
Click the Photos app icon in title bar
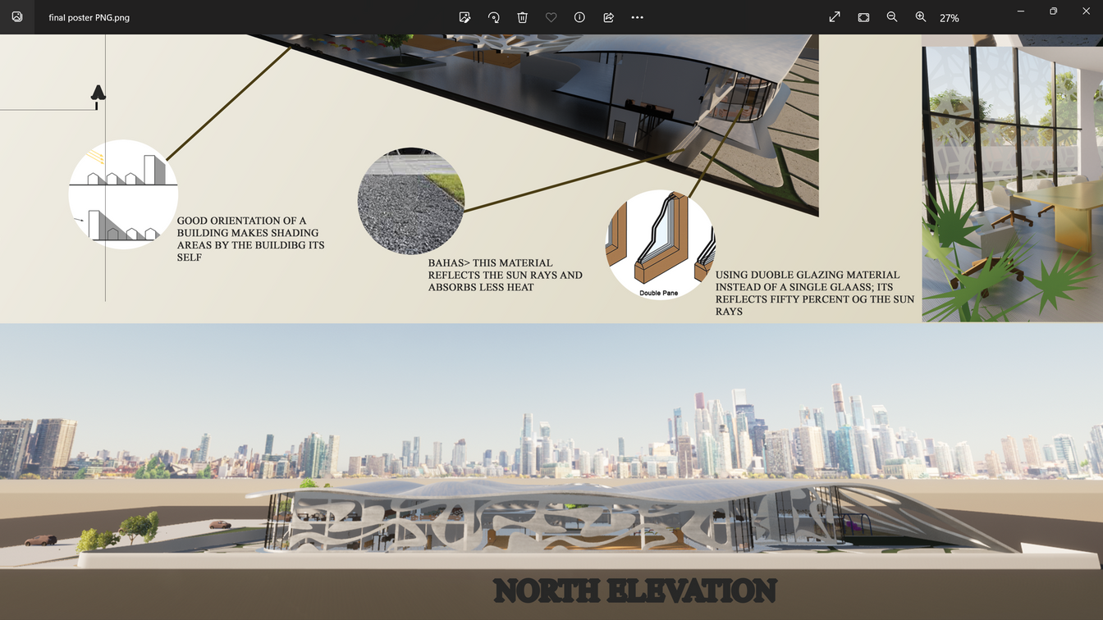(x=17, y=17)
